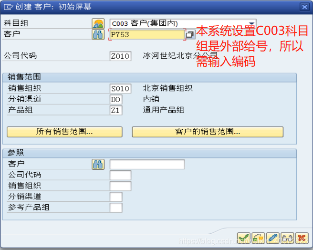313x250 pixels.
Task: Click empty reference 销售组织 input field
Action: (x=120, y=186)
